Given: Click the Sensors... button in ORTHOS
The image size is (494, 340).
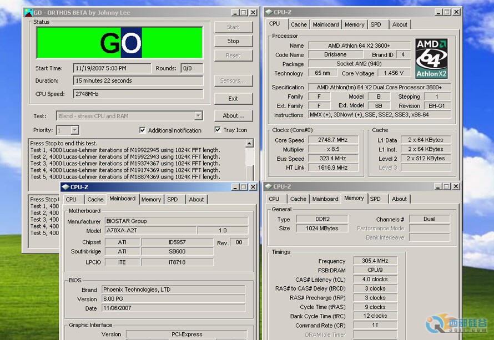Looking at the screenshot, I should pos(233,81).
